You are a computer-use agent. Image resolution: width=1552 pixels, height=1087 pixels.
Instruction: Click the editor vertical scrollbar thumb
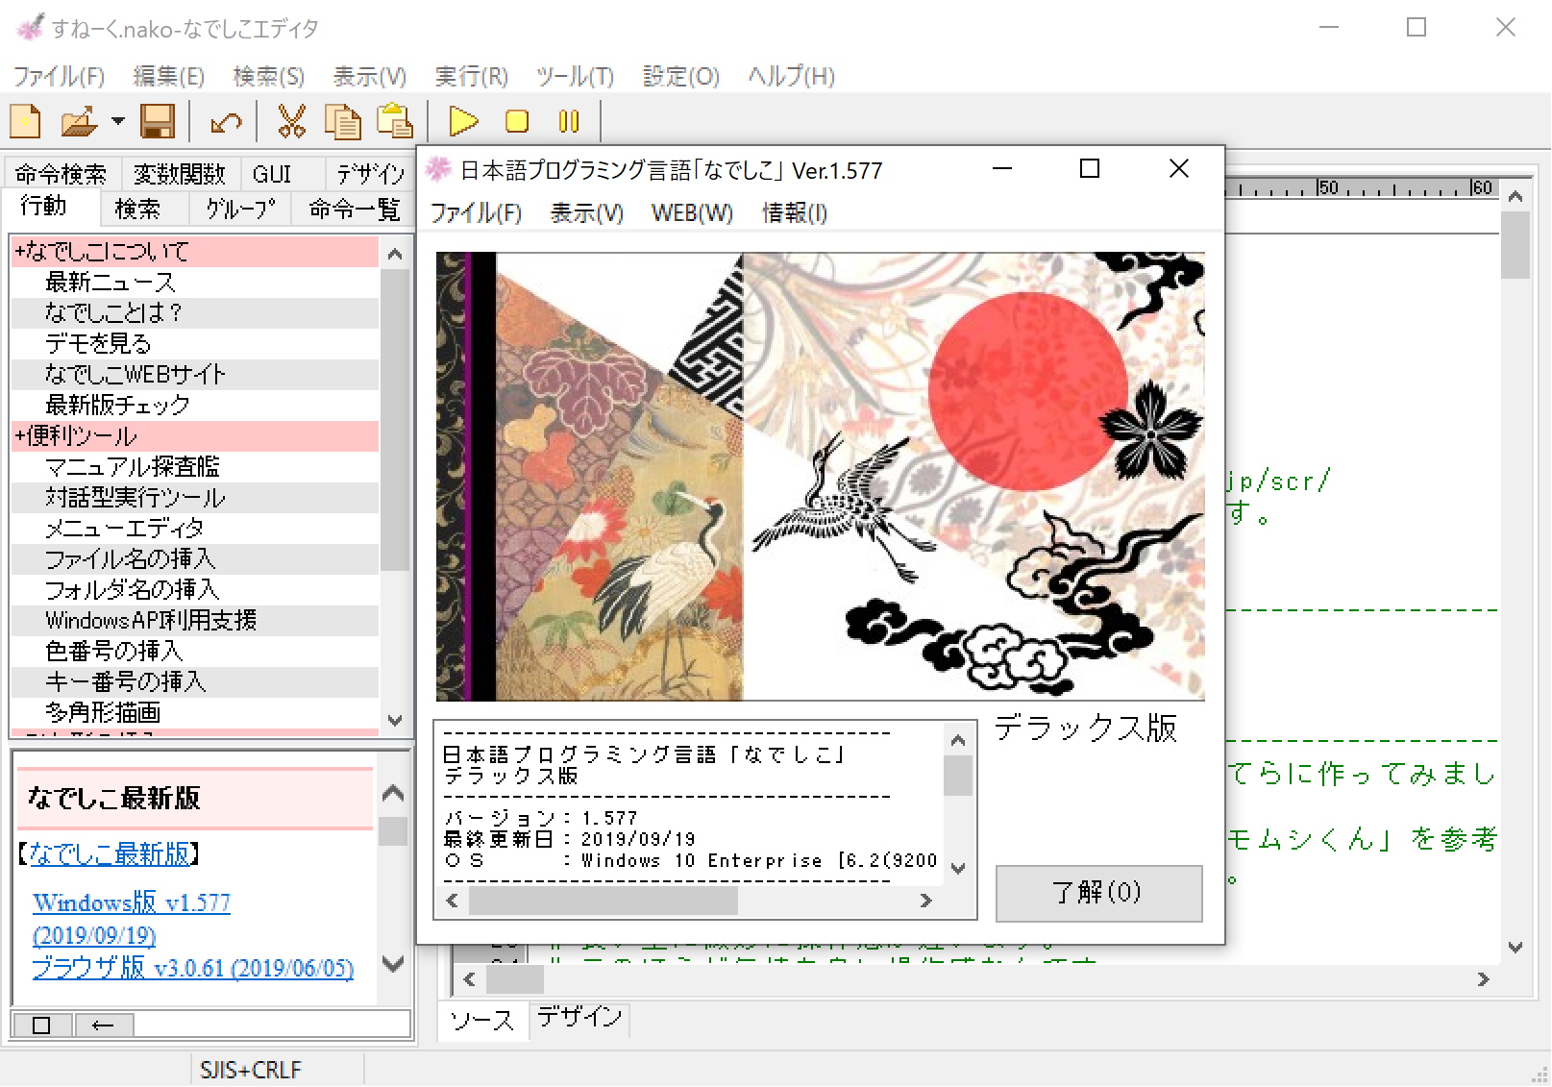(x=1515, y=245)
